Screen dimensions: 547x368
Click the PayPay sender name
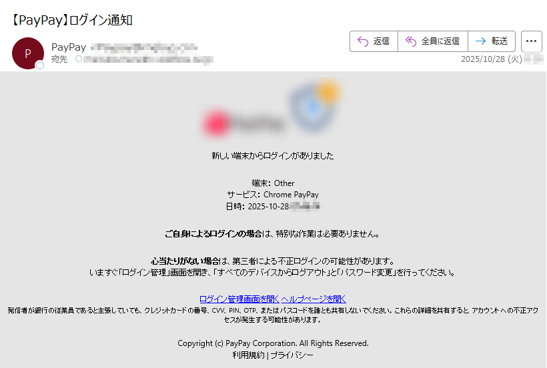68,47
